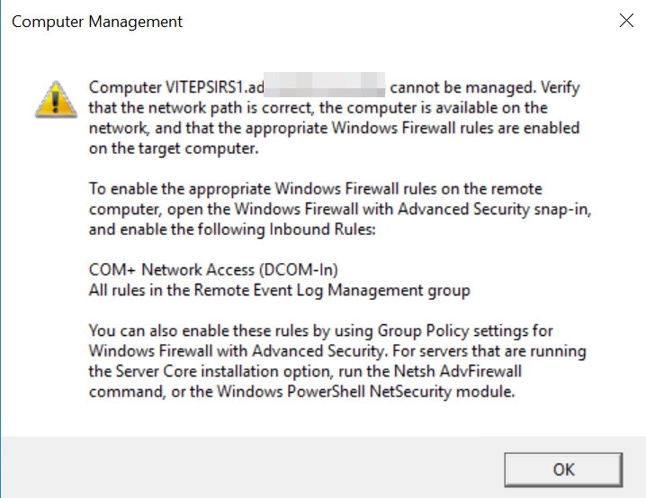Image resolution: width=646 pixels, height=498 pixels.
Task: Click the 'on the target computer.' line
Action: pos(174,149)
